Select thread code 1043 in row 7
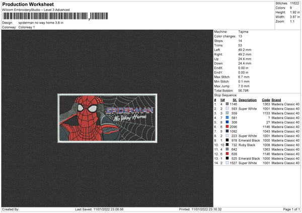The image size is (302, 213). point(266,131)
